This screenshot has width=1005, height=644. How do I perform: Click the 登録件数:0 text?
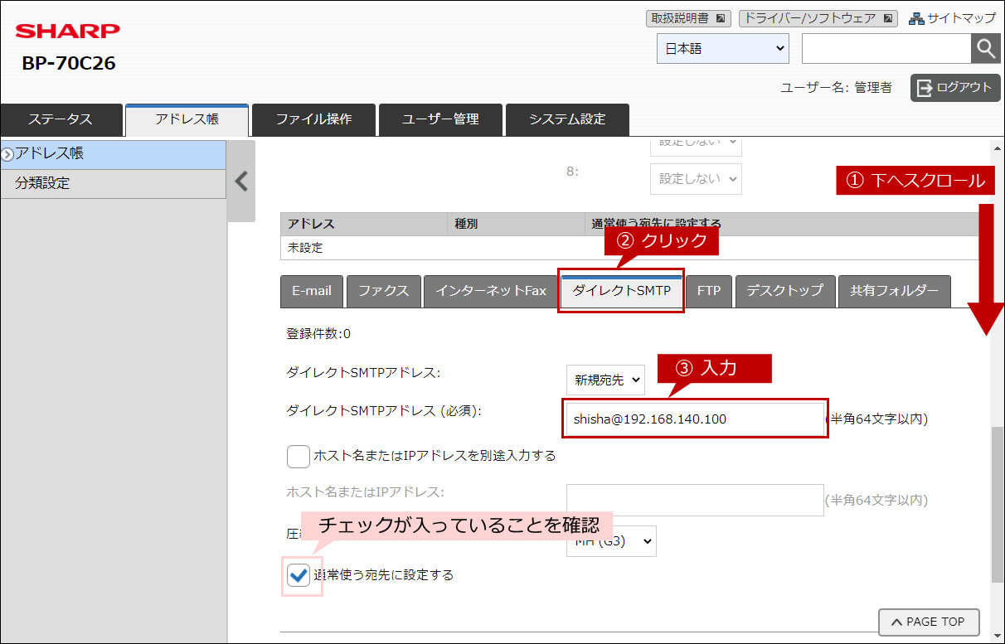pos(318,334)
